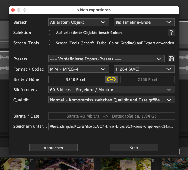Click the output file path field
Screen dimensions: 188x170
(x=111, y=126)
